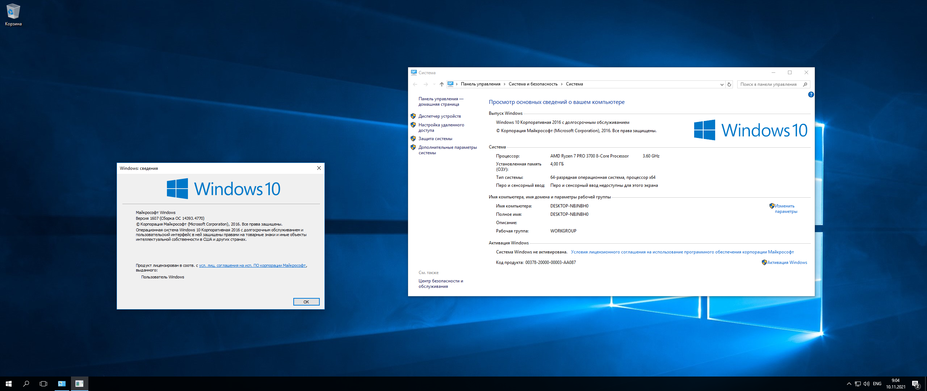The image size is (927, 391).
Task: Click computer name DESKTOP-NBJNBH0 next to Имя компьютера
Action: (569, 206)
